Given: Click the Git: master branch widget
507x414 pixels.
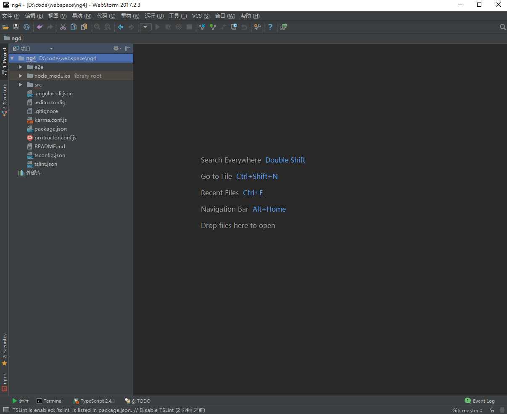Looking at the screenshot, I should pos(467,410).
